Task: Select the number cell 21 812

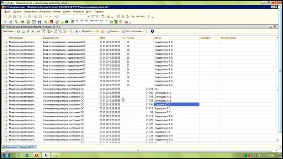Action: click(x=140, y=108)
